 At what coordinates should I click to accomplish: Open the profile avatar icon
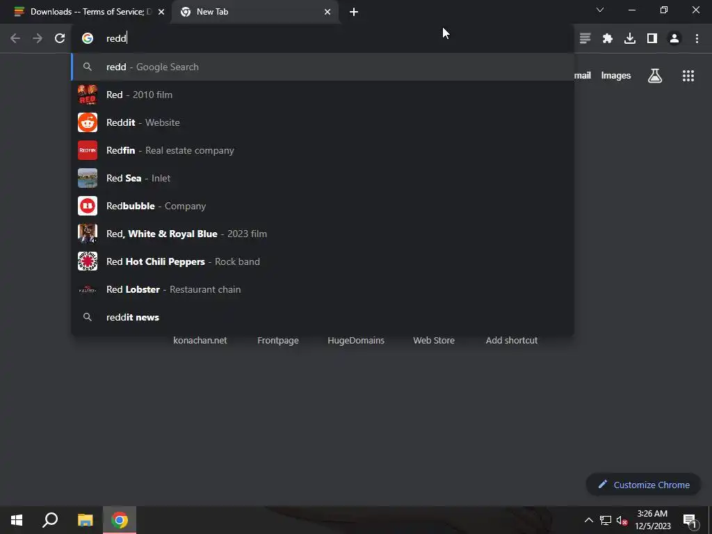point(674,38)
